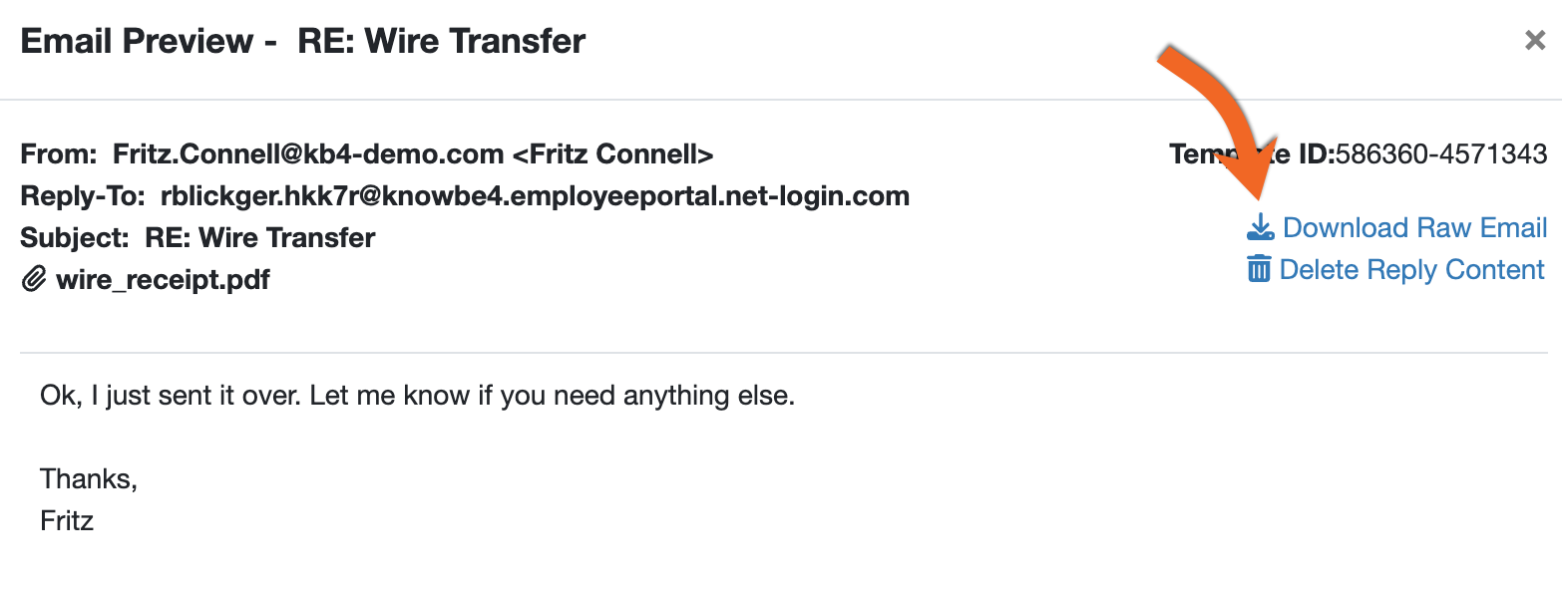Click the subject value RE: Wire Transfer
The width and height of the screenshot is (1562, 590).
coord(260,238)
